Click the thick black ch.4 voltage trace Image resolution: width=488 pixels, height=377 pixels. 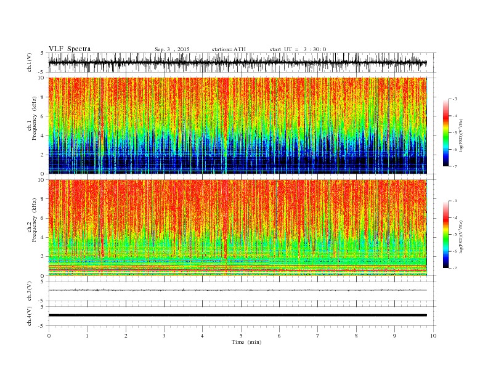tap(237, 315)
